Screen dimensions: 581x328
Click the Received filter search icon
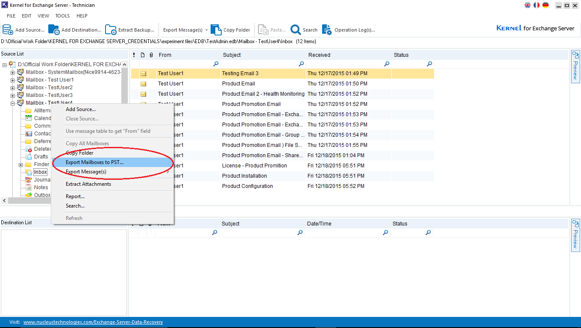[x=387, y=64]
